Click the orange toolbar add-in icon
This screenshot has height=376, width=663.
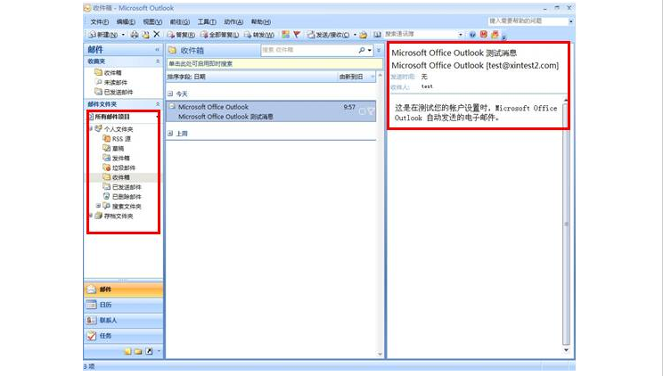pyautogui.click(x=495, y=34)
